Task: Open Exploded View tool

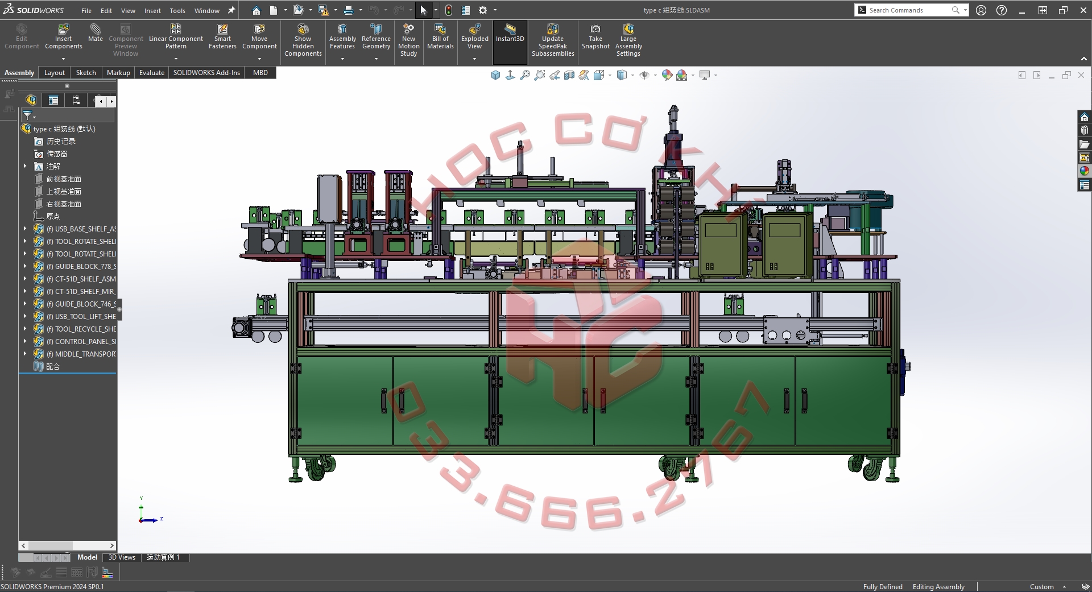Action: click(x=475, y=37)
